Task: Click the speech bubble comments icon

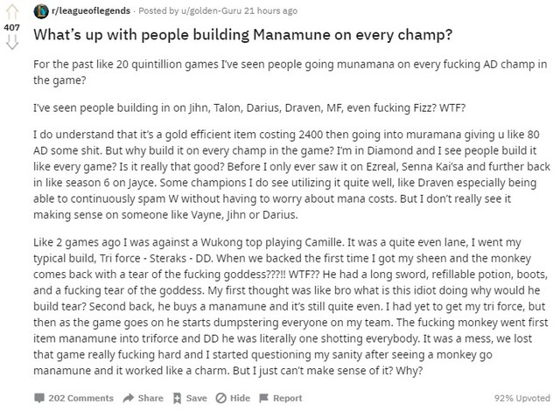Action: (38, 398)
